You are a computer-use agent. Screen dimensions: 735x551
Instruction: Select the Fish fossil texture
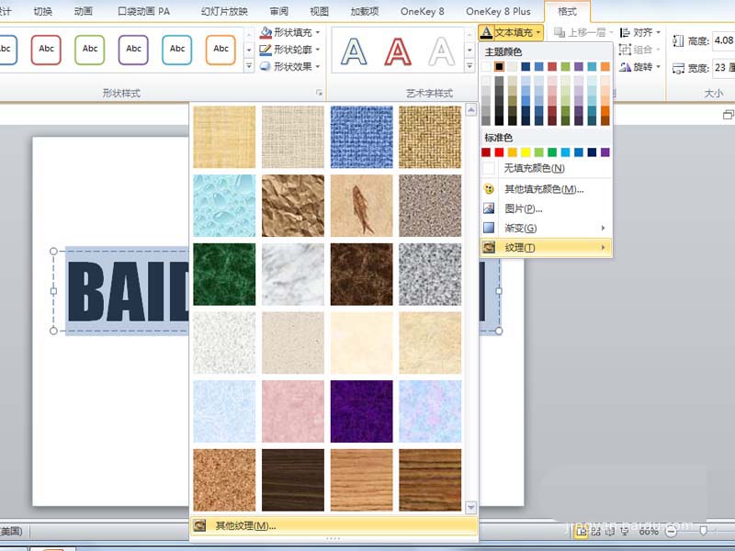click(x=361, y=206)
